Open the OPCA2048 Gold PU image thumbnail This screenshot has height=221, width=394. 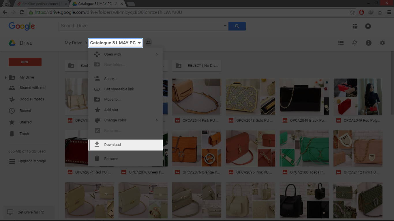coord(250,97)
